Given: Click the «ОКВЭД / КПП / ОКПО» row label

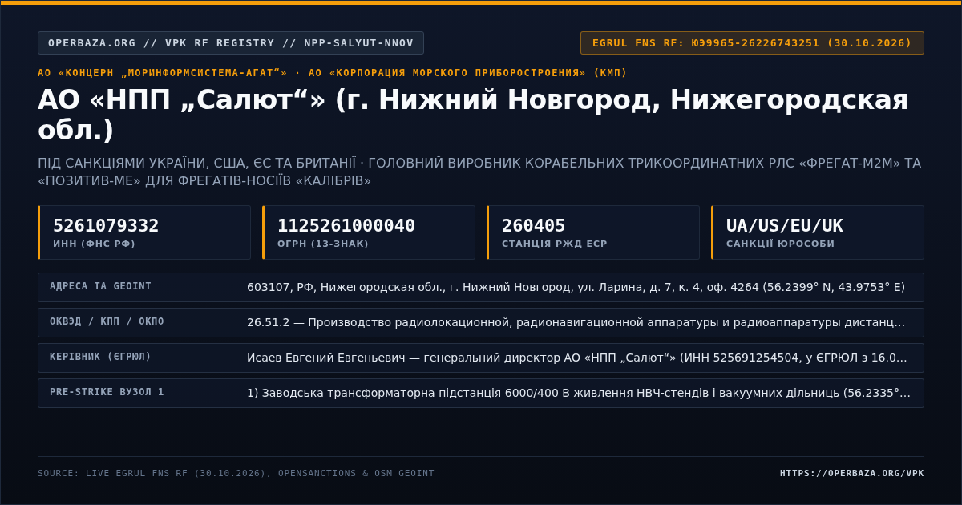Looking at the screenshot, I should pyautogui.click(x=107, y=321).
